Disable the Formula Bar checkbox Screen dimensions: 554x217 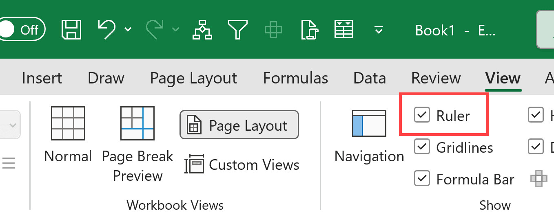(422, 179)
